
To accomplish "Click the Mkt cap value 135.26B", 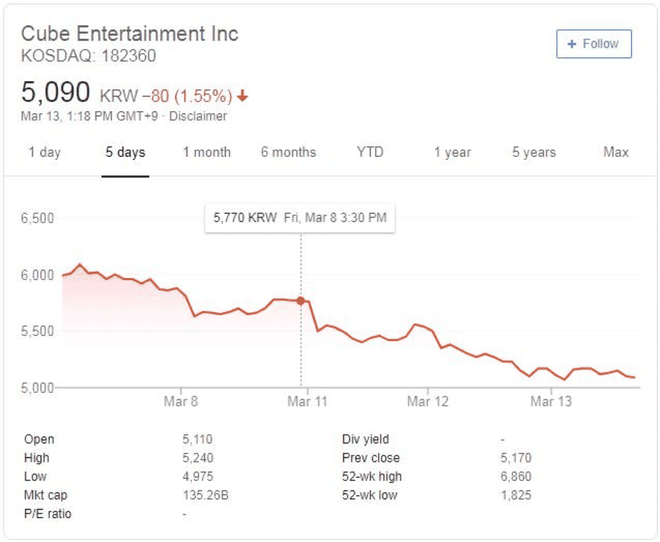I will click(206, 495).
